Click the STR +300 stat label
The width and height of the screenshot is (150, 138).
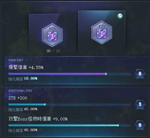[x=18, y=98]
